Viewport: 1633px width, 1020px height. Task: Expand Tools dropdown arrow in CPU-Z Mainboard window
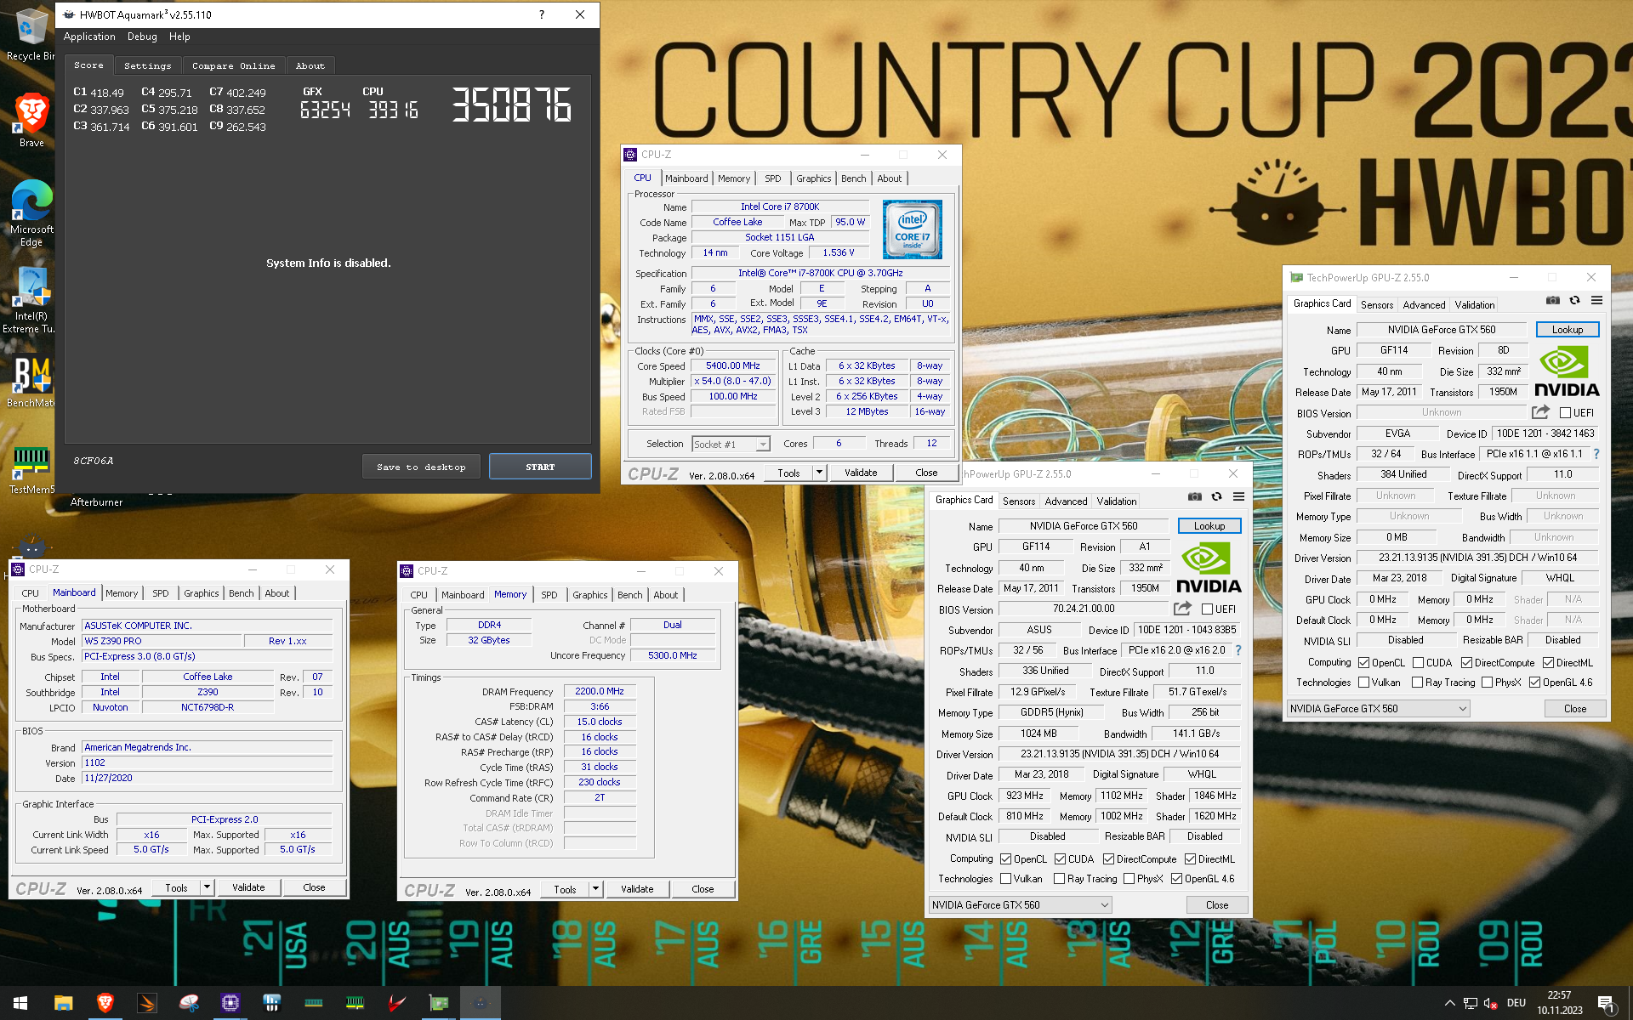(207, 887)
